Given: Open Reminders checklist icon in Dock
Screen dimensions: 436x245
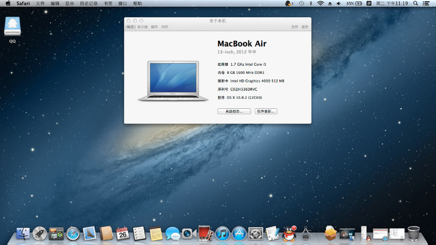Looking at the screenshot, I should pos(139,233).
